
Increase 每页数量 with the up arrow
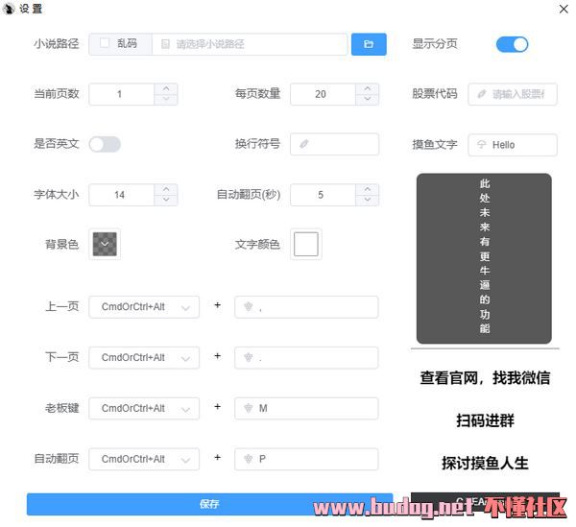pos(368,89)
